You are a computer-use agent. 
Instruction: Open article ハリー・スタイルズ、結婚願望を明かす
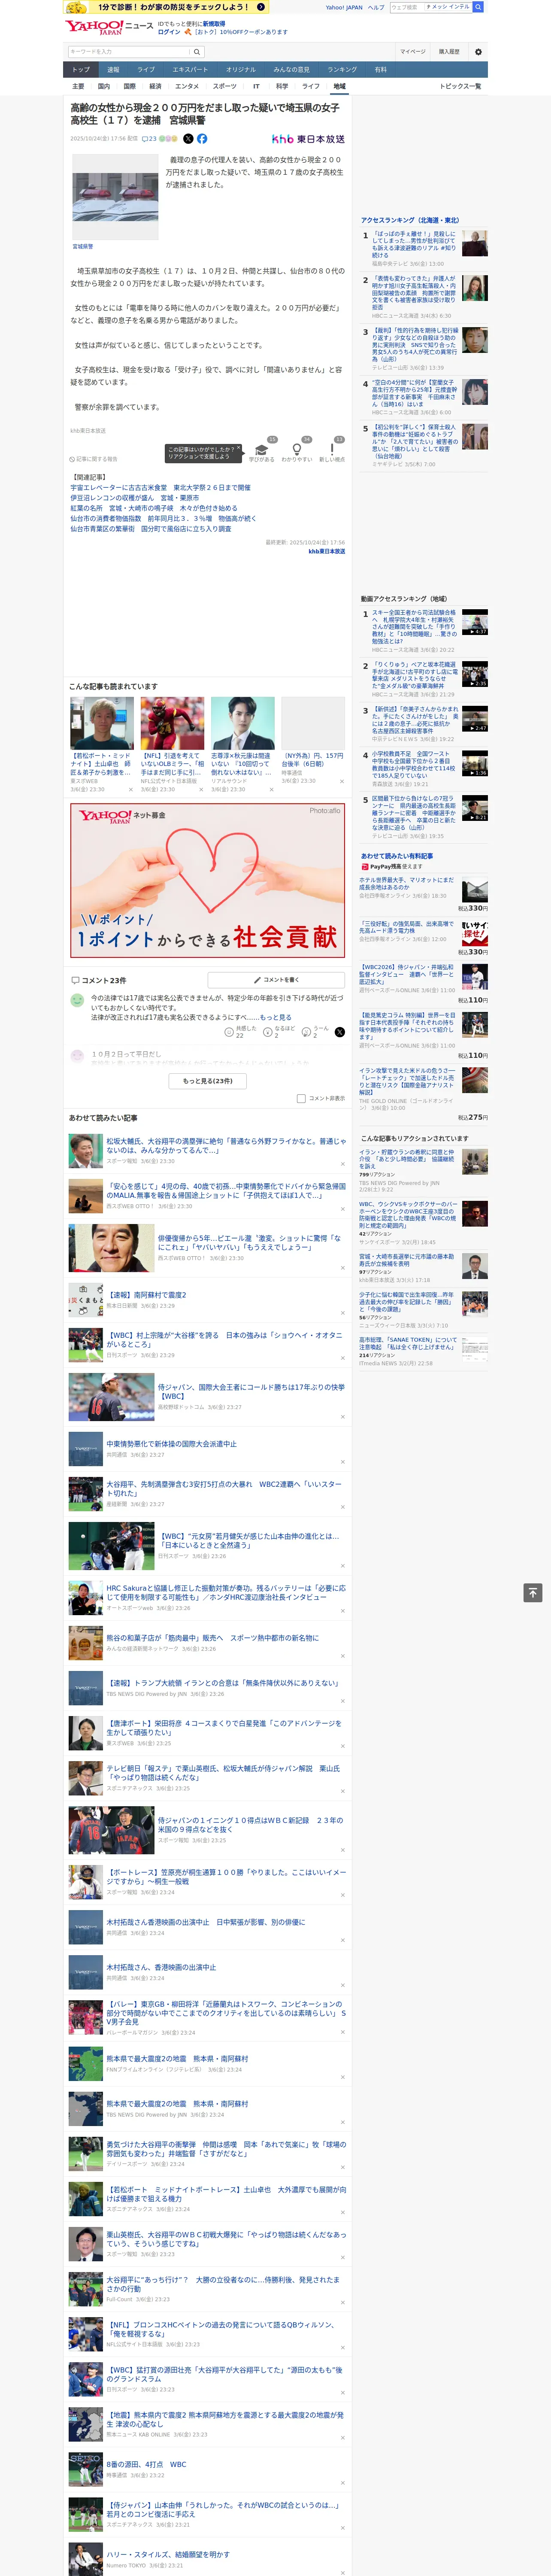click(168, 2554)
